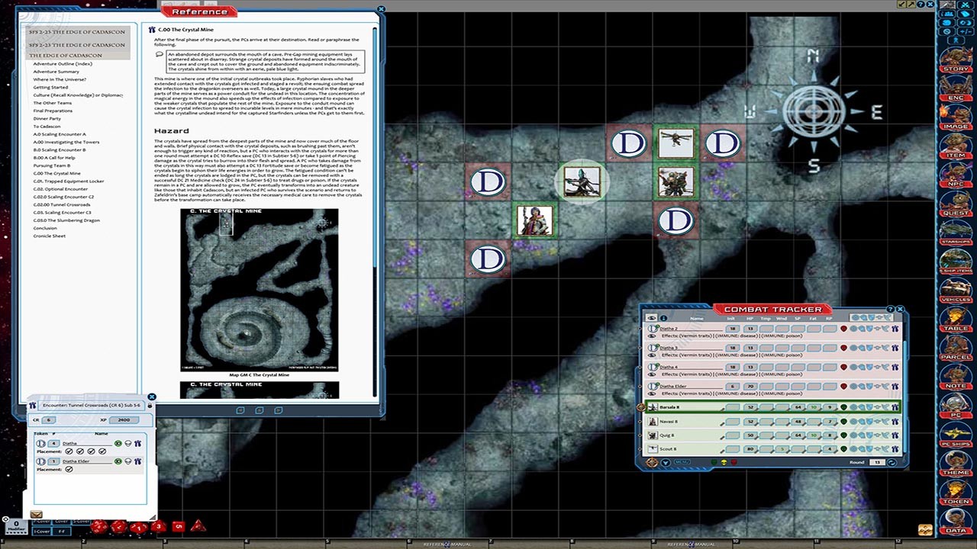
Task: Open the Crystal Mine map thumbnail
Action: coord(259,289)
